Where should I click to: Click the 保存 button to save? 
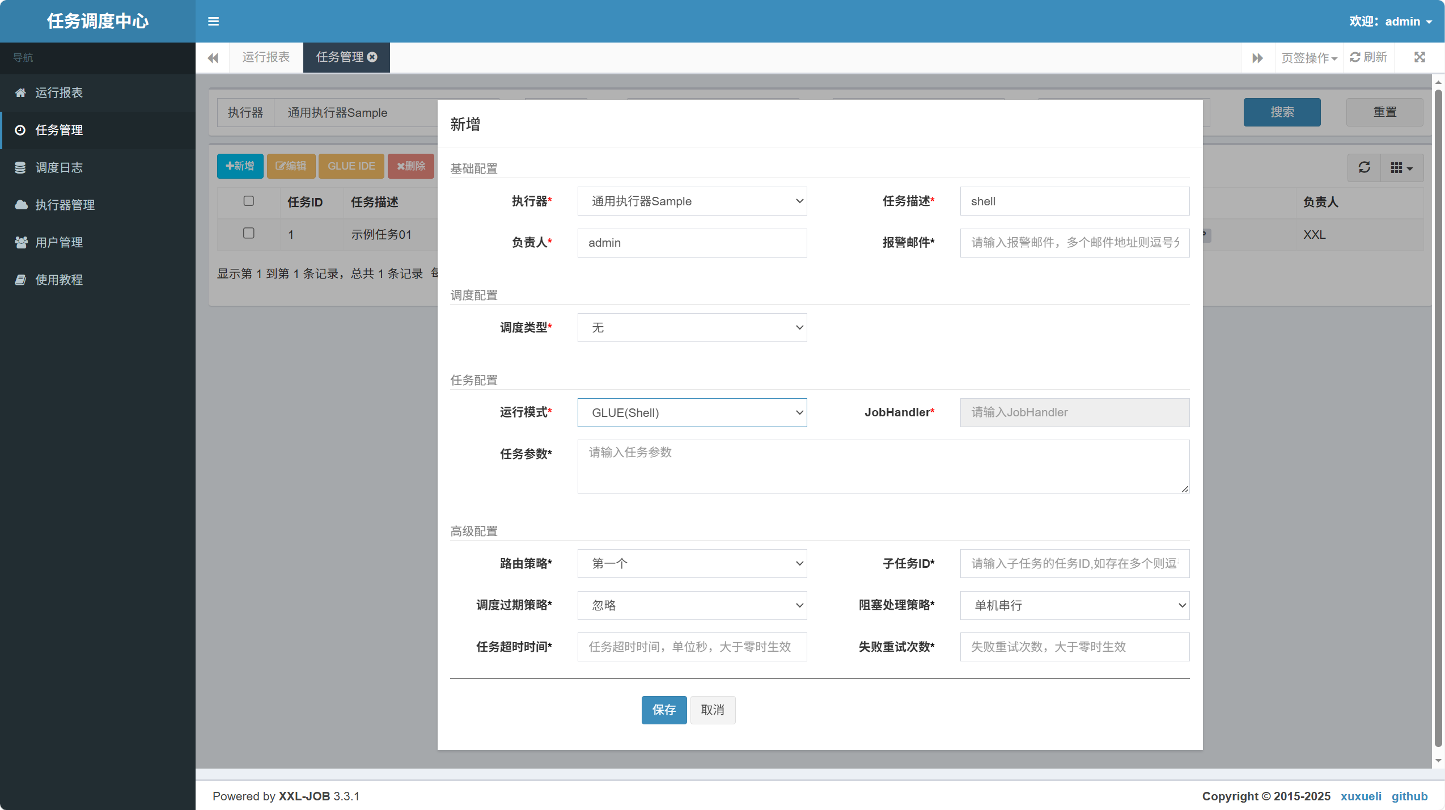pos(663,710)
